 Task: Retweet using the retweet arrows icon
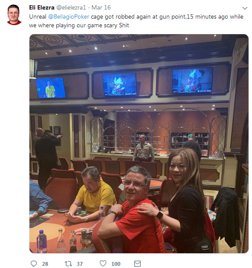pos(68,264)
